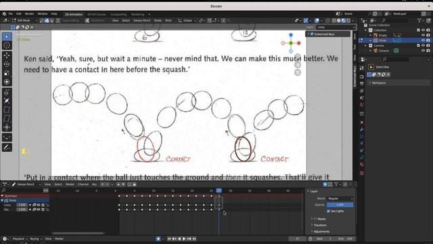This screenshot has height=244, width=433.
Task: Open the Keying popover
Action: (x=36, y=239)
